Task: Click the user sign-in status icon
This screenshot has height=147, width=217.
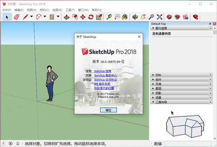Action: 18,144
